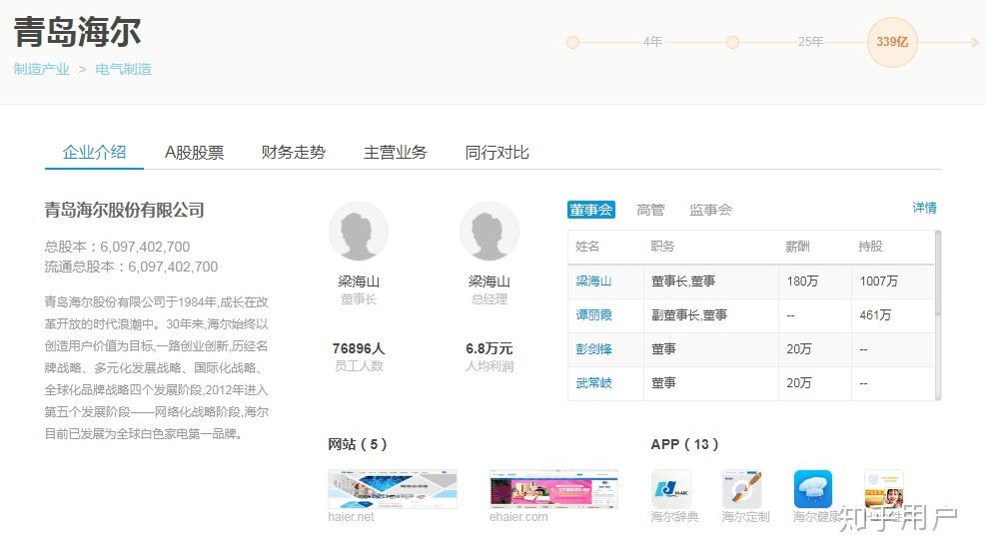Open 梁海山 in the board table

[x=593, y=281]
